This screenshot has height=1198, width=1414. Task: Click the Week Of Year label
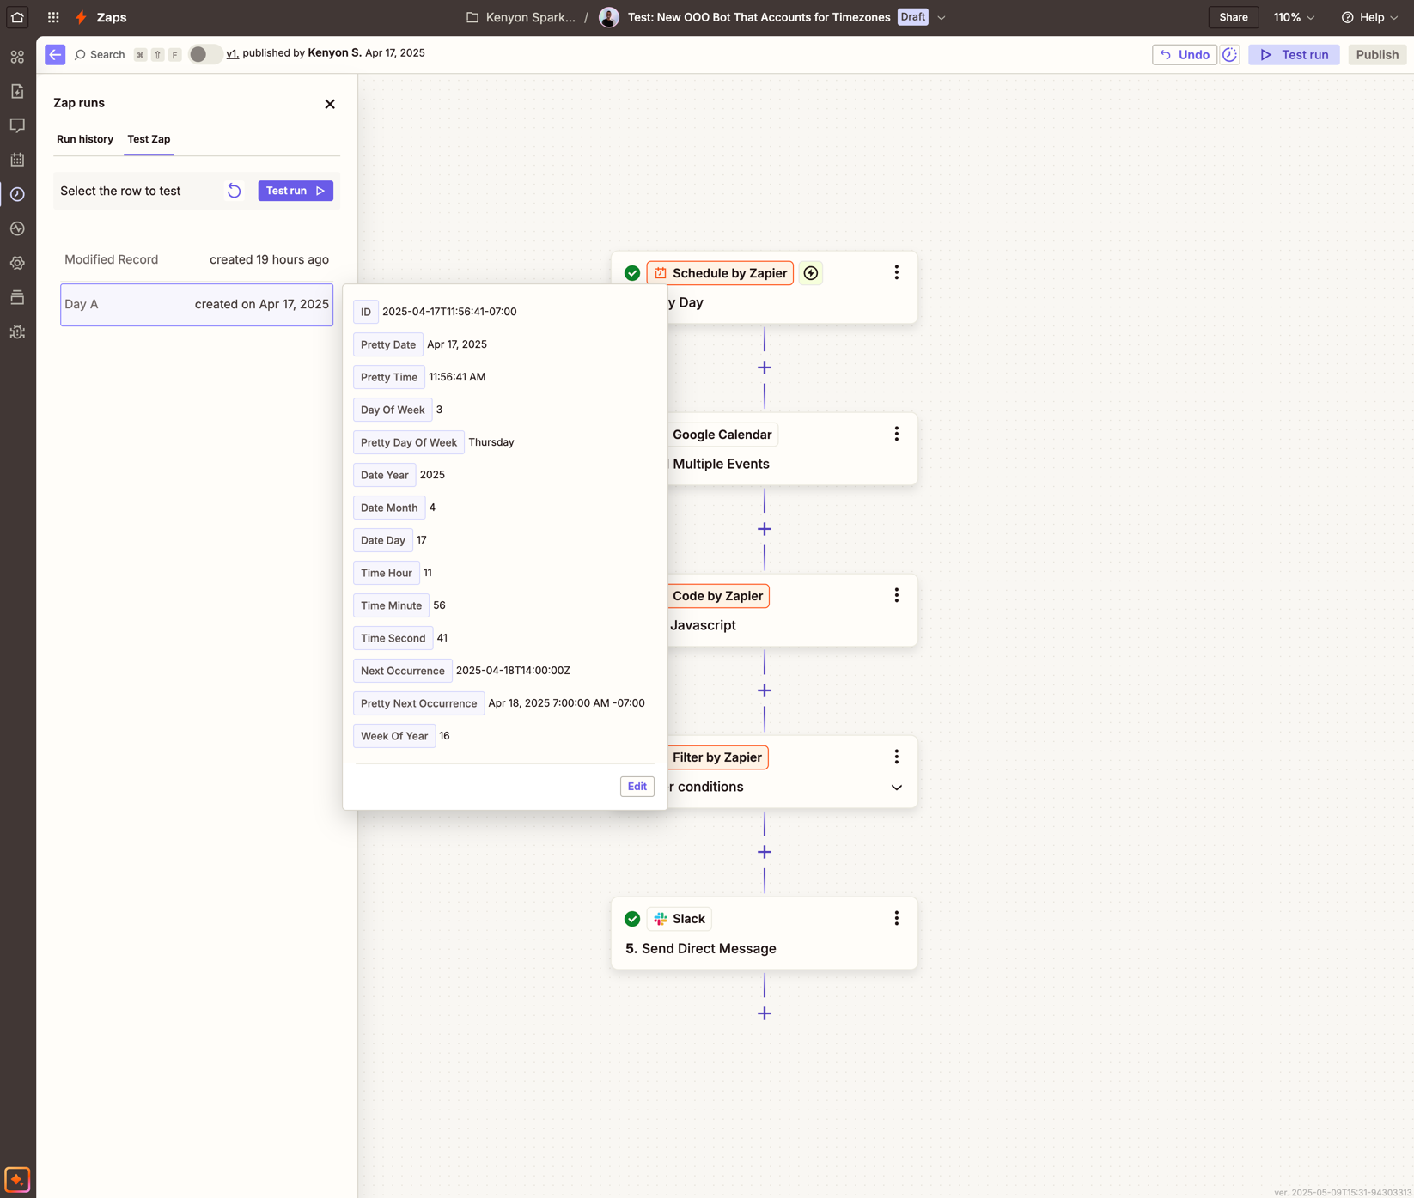tap(394, 736)
